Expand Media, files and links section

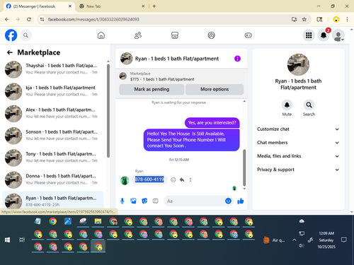click(298, 156)
